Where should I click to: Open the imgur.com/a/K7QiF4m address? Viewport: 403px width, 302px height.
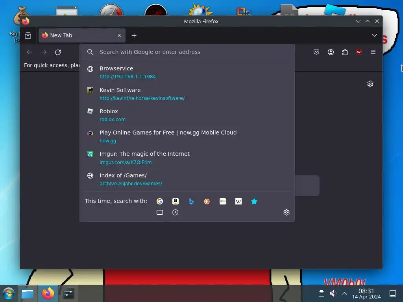(x=126, y=162)
